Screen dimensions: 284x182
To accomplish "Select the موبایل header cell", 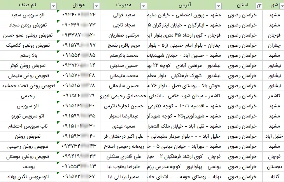I will (x=79, y=5).
